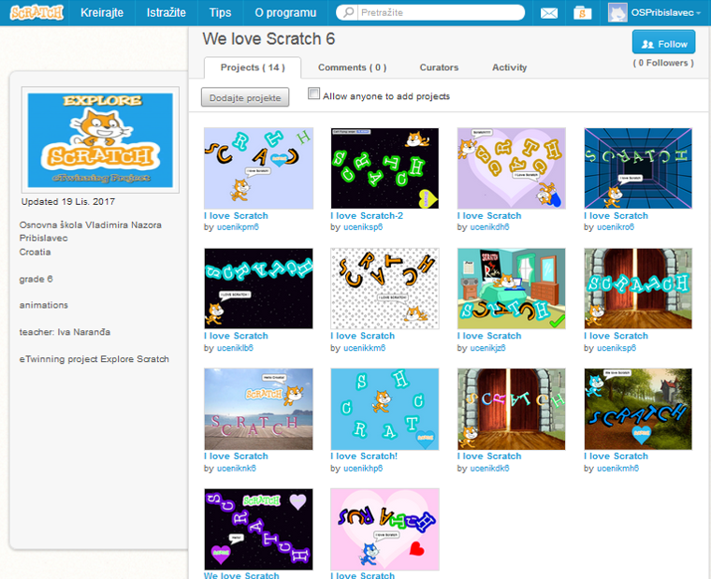
Task: Open the Tips menu item
Action: coord(220,13)
